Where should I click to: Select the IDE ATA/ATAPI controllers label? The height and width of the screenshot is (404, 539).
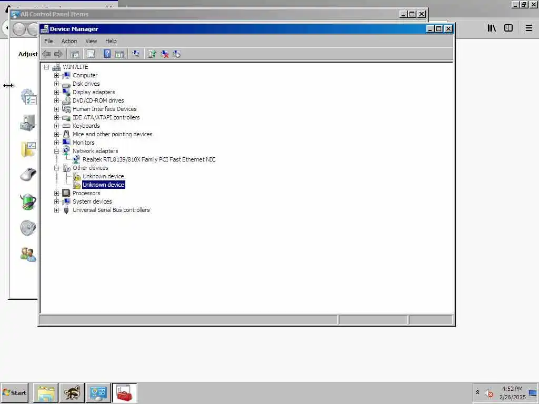click(106, 117)
